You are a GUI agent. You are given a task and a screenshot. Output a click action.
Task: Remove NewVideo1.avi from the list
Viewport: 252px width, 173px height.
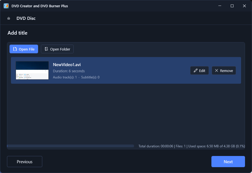[224, 71]
